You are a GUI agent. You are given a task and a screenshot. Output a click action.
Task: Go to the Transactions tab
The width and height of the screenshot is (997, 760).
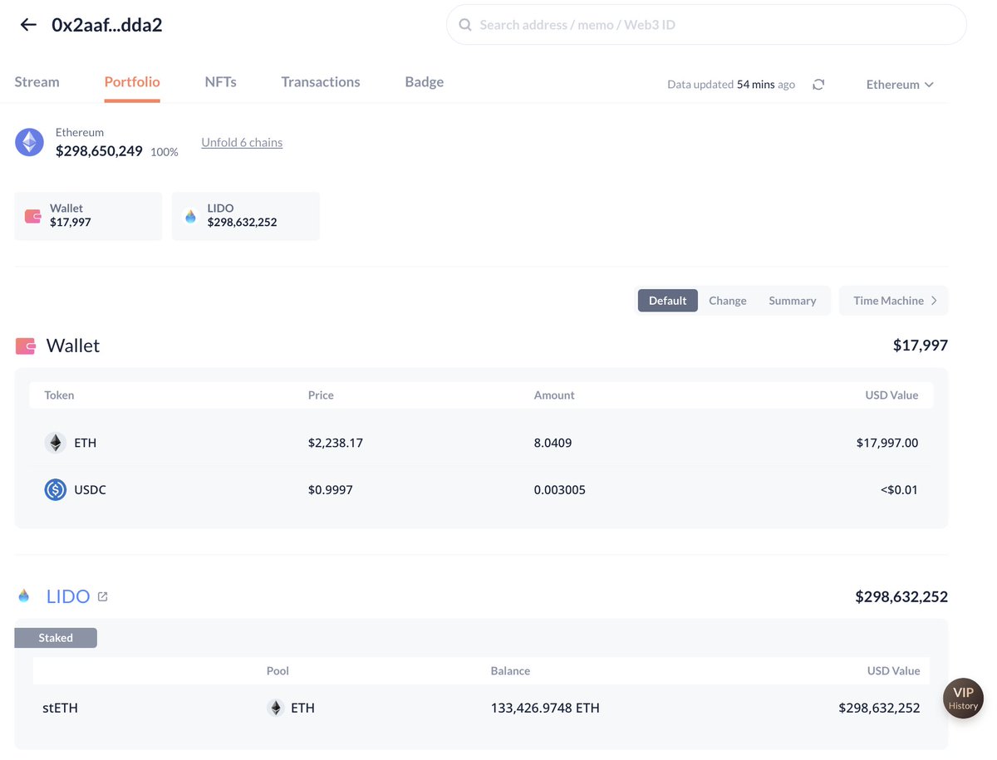click(x=321, y=81)
